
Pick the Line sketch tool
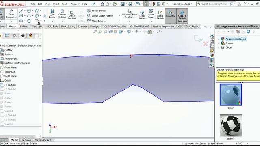(x=21, y=11)
